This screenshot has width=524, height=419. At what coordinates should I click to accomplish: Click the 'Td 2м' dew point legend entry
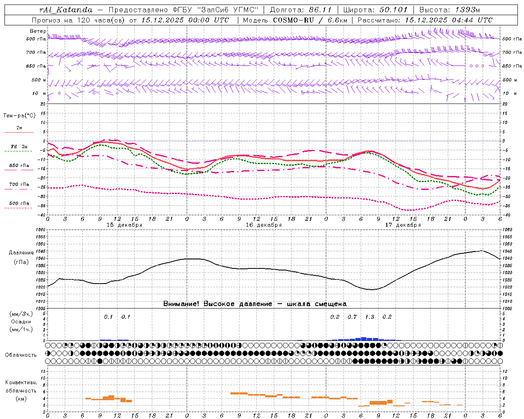19,146
